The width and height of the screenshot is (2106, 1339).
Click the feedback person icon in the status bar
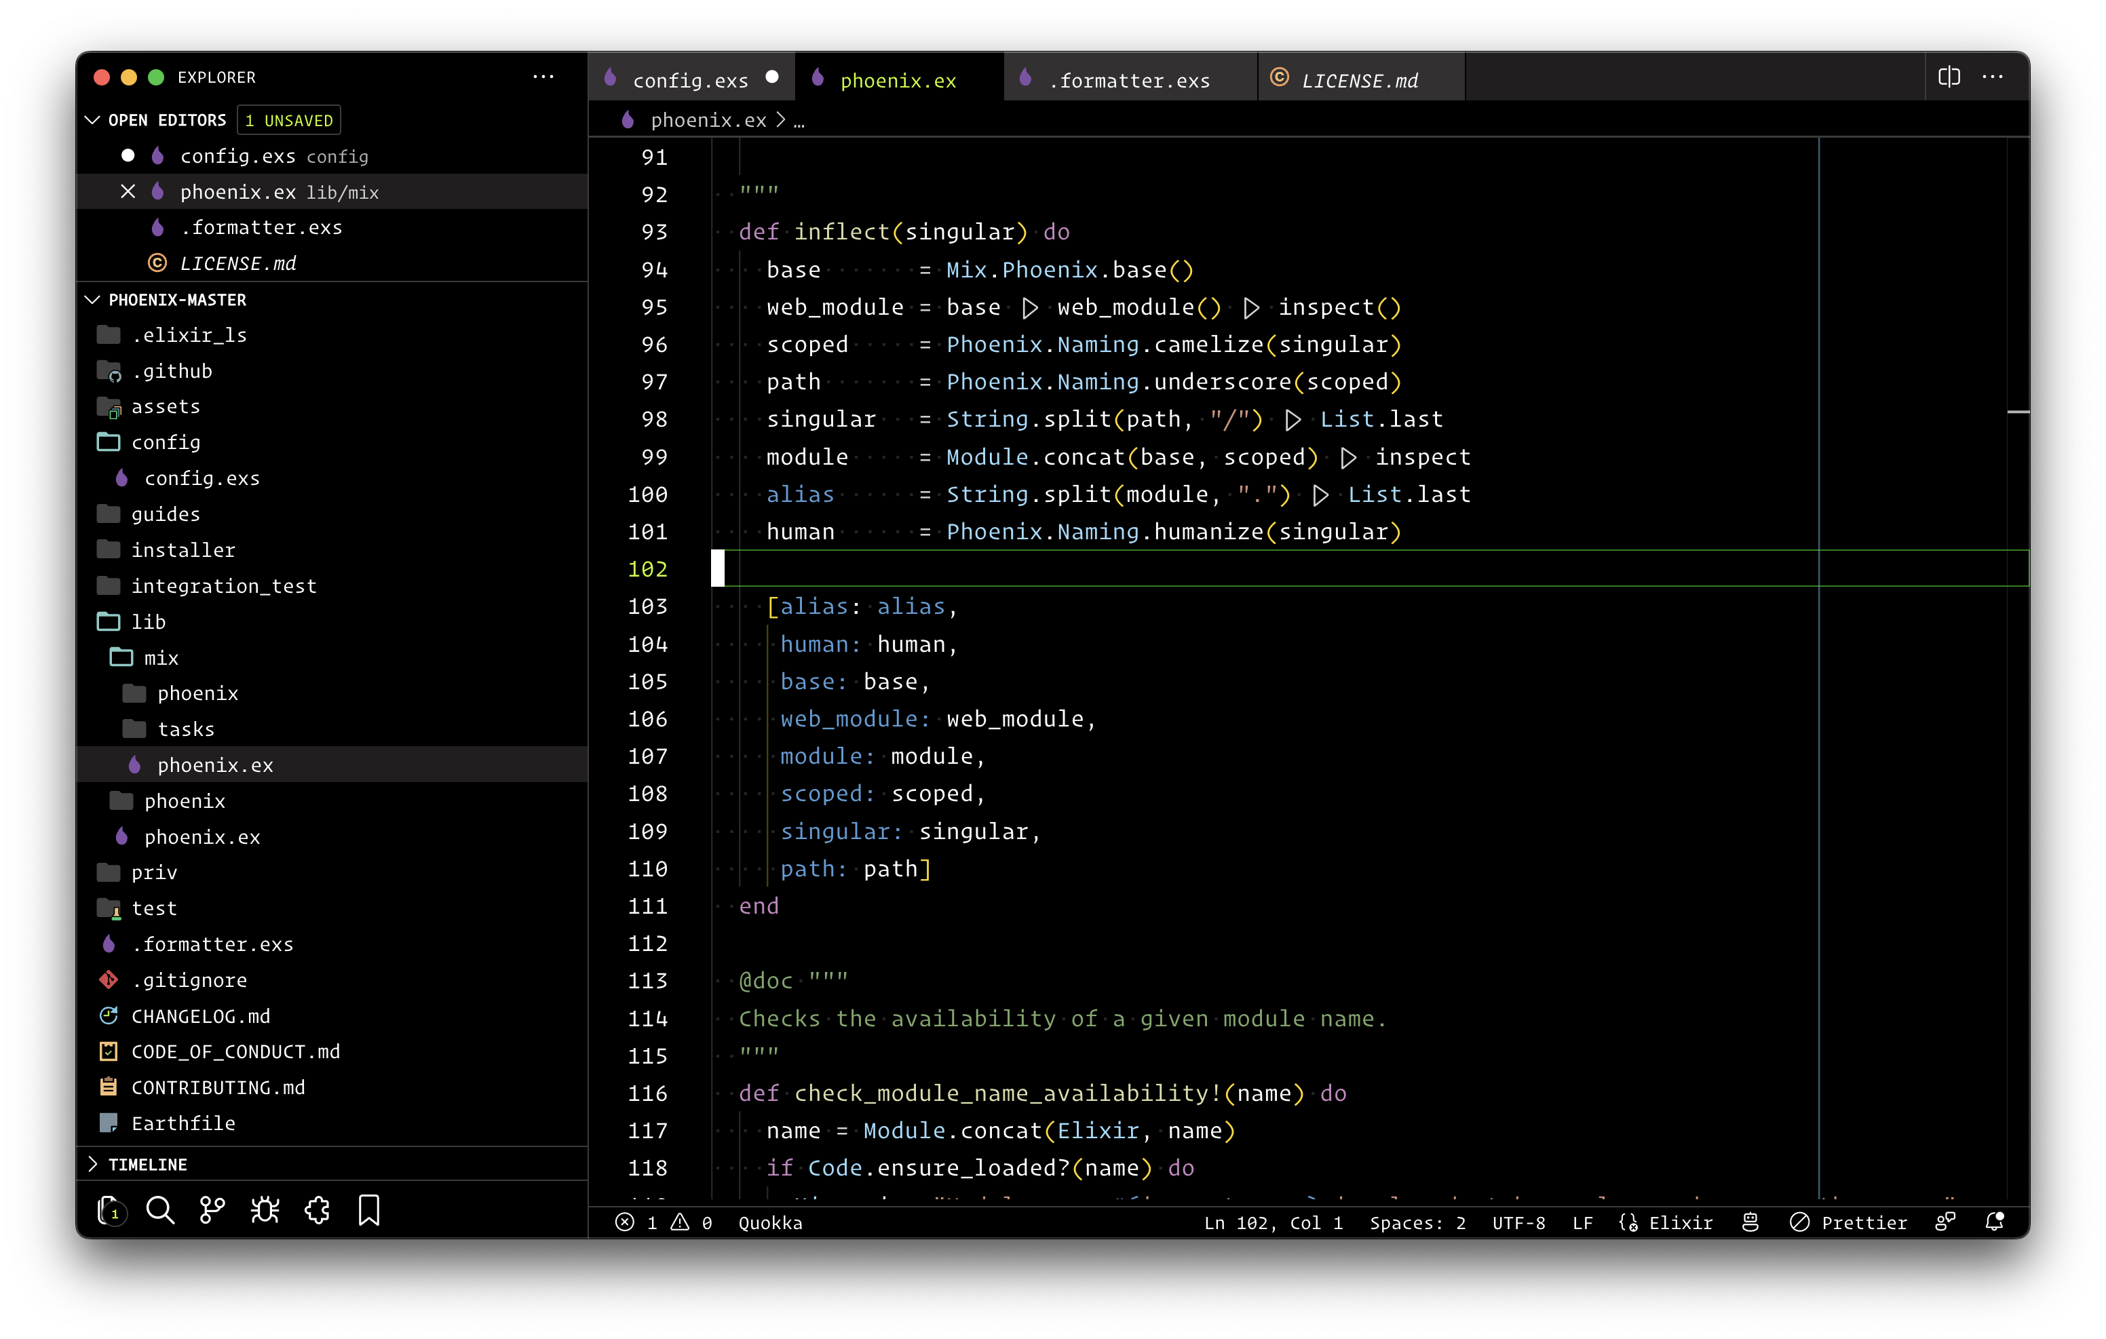(x=1945, y=1223)
